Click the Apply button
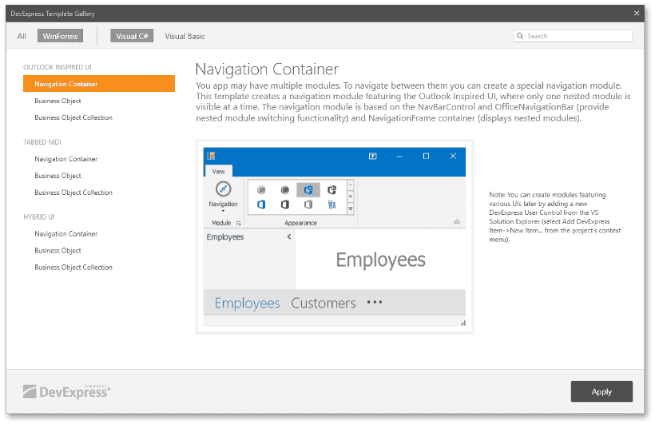The height and width of the screenshot is (425, 655). pos(601,391)
